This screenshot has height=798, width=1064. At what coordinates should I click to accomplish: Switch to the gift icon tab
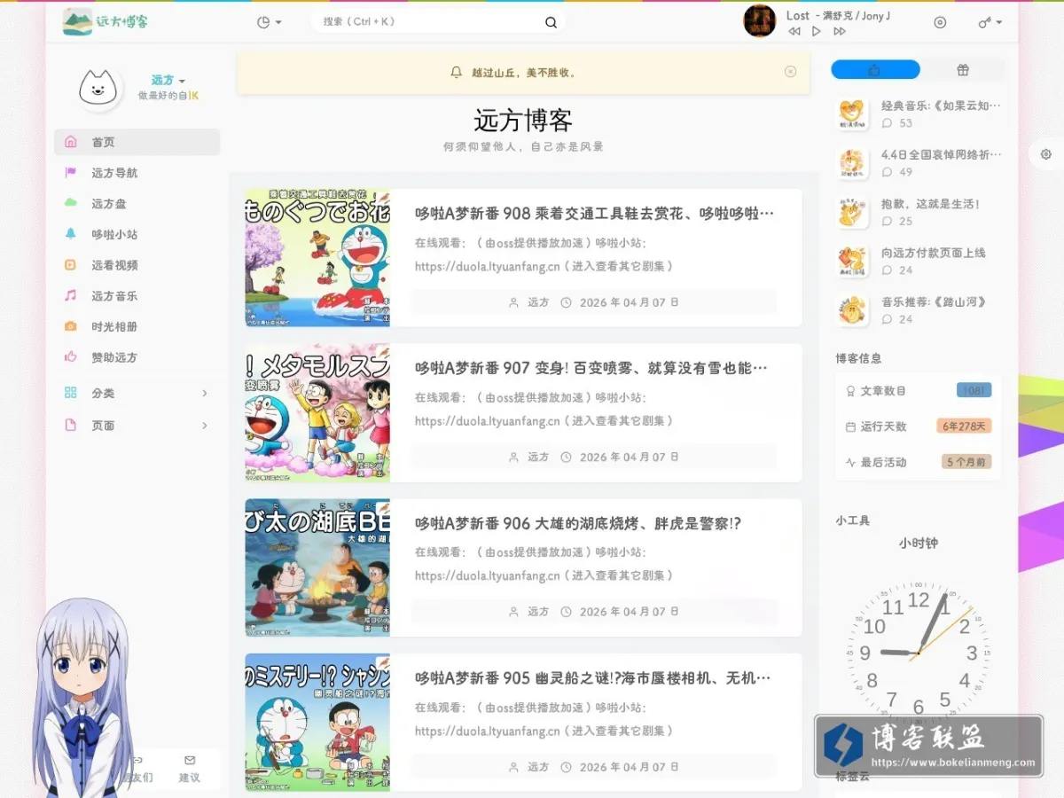pos(963,70)
